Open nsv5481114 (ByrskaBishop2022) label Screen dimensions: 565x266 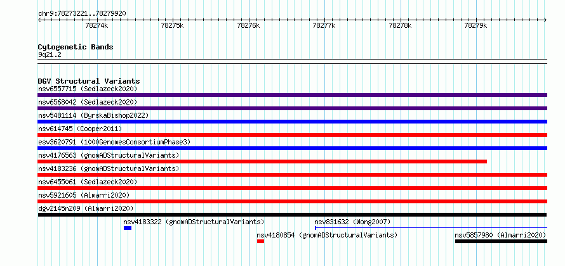pos(93,115)
